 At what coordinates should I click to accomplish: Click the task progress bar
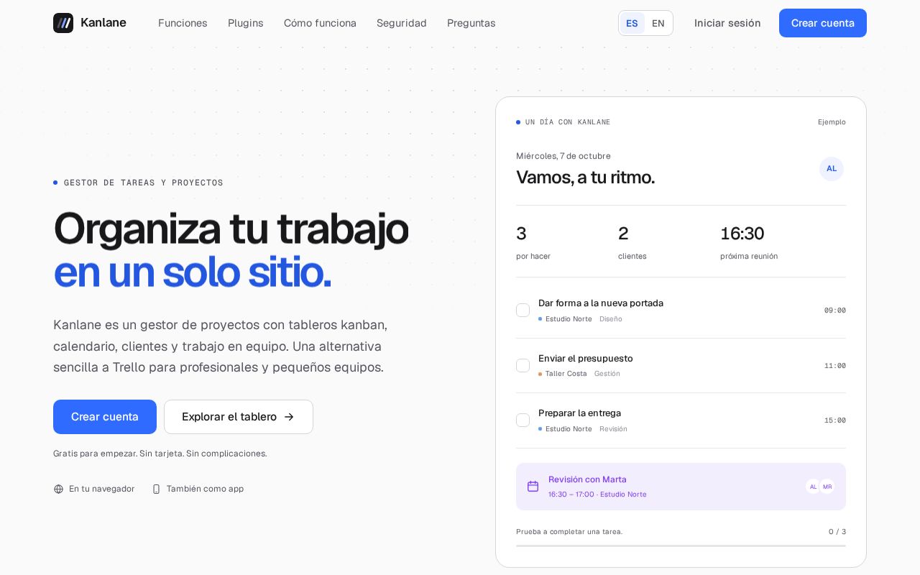click(681, 546)
